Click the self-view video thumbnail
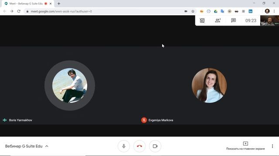 pos(269,20)
